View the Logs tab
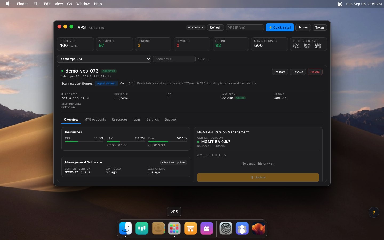Screen dimensions: 384x240 click(137, 119)
